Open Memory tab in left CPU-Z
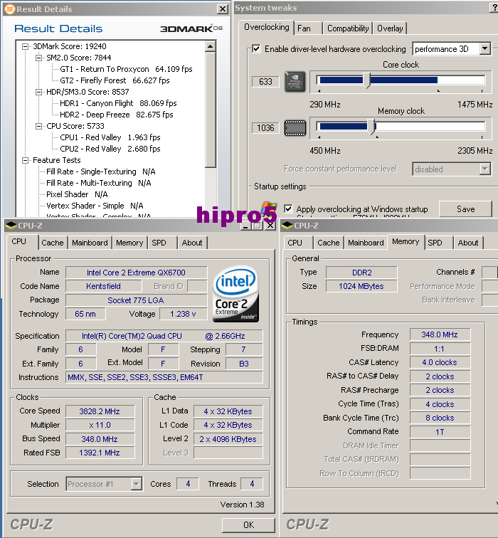 (x=129, y=243)
